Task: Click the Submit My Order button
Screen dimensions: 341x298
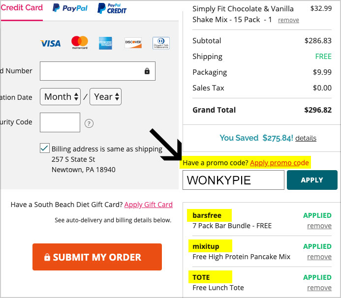Action: (x=97, y=257)
